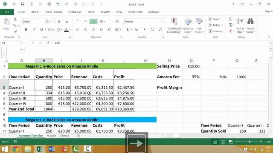Switch to Page Layout view in status bar
The height and width of the screenshot is (153, 273).
pos(223,142)
